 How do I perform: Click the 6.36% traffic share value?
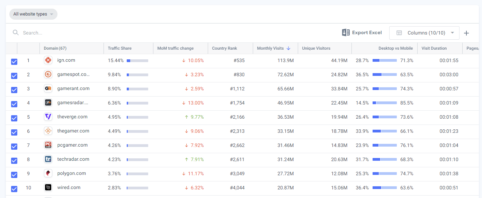tap(114, 103)
